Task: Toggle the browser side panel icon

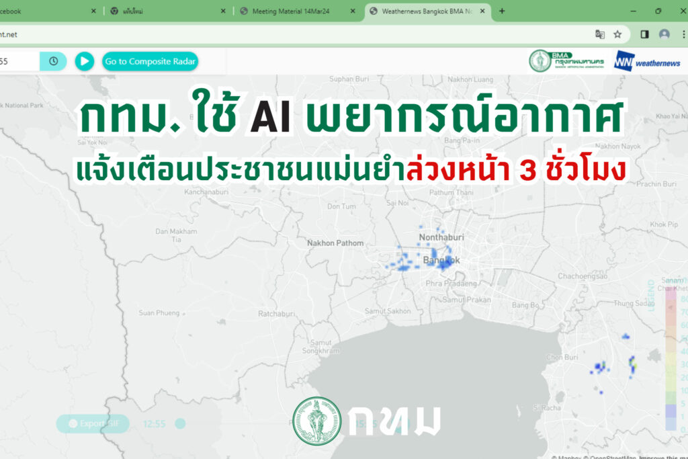Action: click(644, 34)
